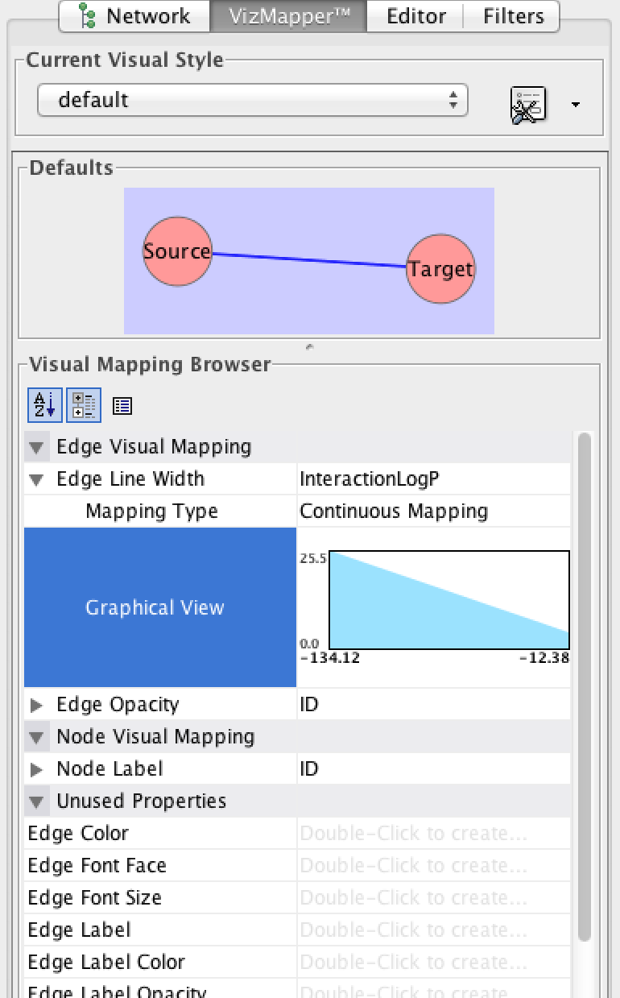The width and height of the screenshot is (620, 998).
Task: Toggle alphabetical A-Z sort button
Action: point(45,405)
